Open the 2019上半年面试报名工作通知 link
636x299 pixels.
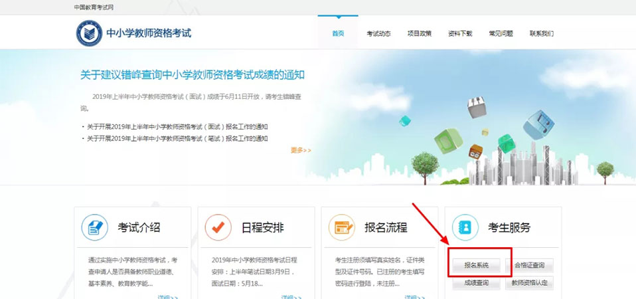coord(177,126)
